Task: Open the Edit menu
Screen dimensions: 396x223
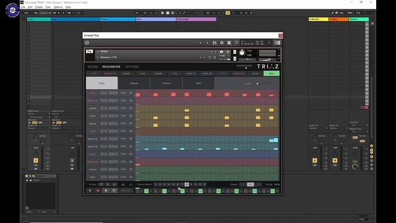Action: click(x=30, y=7)
